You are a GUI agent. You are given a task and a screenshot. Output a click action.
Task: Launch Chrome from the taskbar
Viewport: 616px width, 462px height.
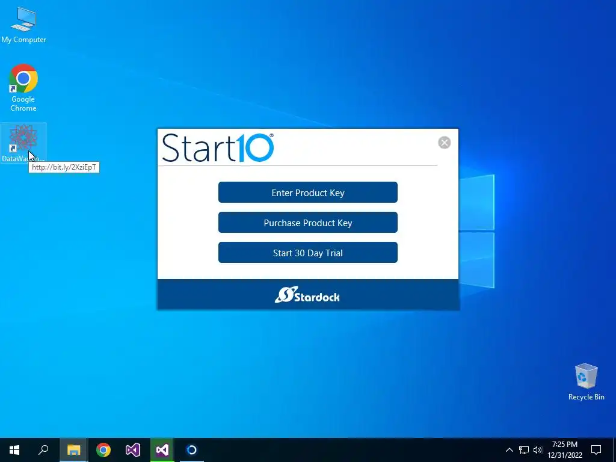pos(103,450)
